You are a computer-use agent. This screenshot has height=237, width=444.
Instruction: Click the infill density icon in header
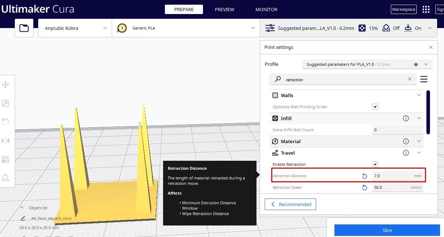click(x=362, y=28)
